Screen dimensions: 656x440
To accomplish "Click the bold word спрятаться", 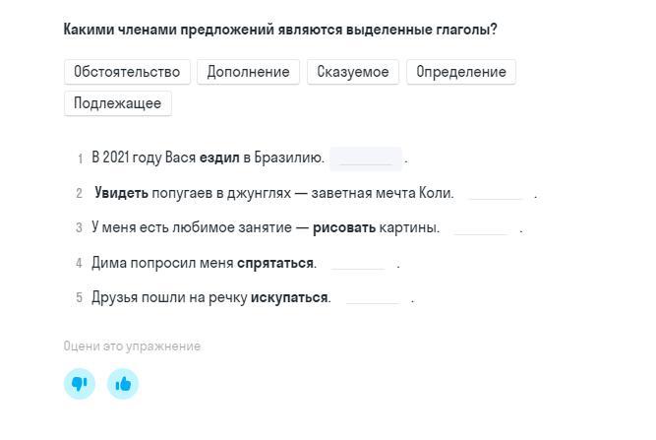I will pos(275,263).
